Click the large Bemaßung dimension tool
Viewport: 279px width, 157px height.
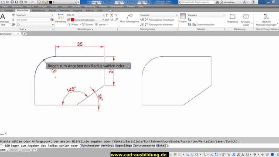(61, 18)
